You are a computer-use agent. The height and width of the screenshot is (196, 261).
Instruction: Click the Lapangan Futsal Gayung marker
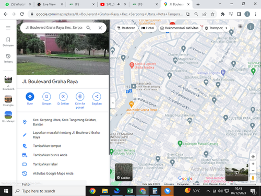[x=180, y=144]
